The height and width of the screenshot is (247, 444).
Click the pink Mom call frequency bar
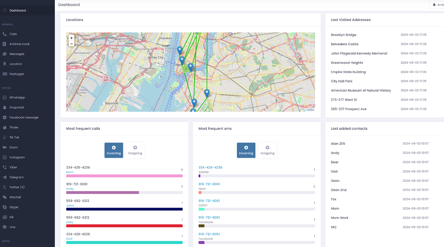point(124,176)
